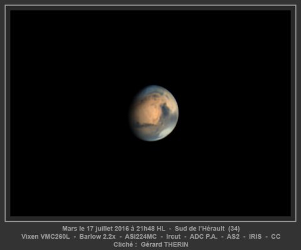Click the 'IRIS' software label

[255, 236]
